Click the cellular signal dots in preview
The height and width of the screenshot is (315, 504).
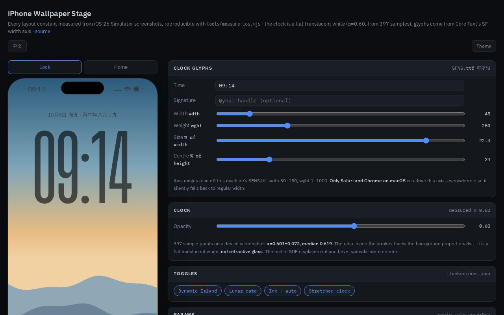[118, 91]
